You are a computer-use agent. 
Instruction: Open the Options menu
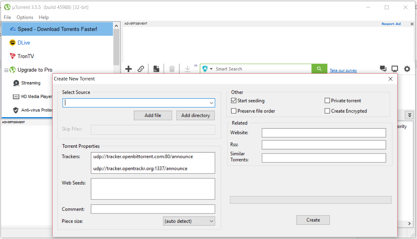click(25, 17)
